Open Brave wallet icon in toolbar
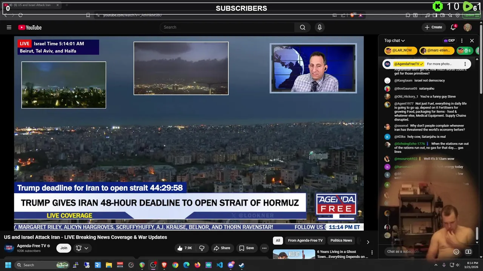The width and height of the screenshot is (483, 271). [x=442, y=15]
